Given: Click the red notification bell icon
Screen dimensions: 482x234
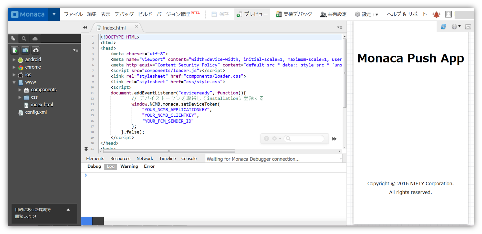Looking at the screenshot, I should point(436,14).
